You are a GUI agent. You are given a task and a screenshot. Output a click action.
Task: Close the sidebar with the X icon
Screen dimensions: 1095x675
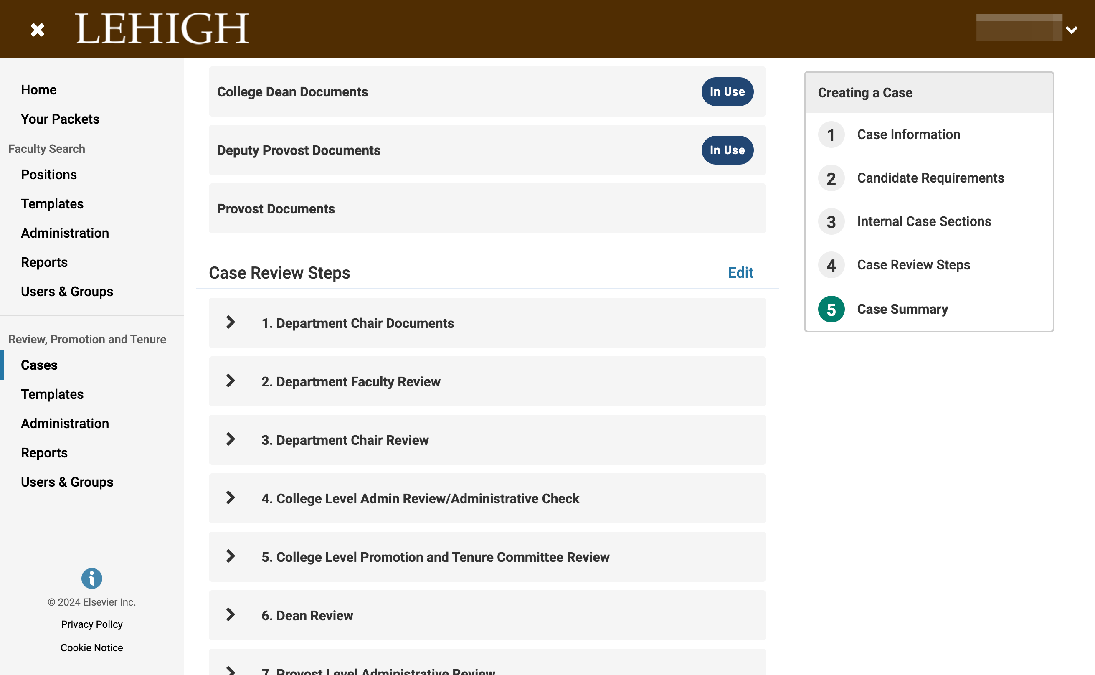coord(38,30)
